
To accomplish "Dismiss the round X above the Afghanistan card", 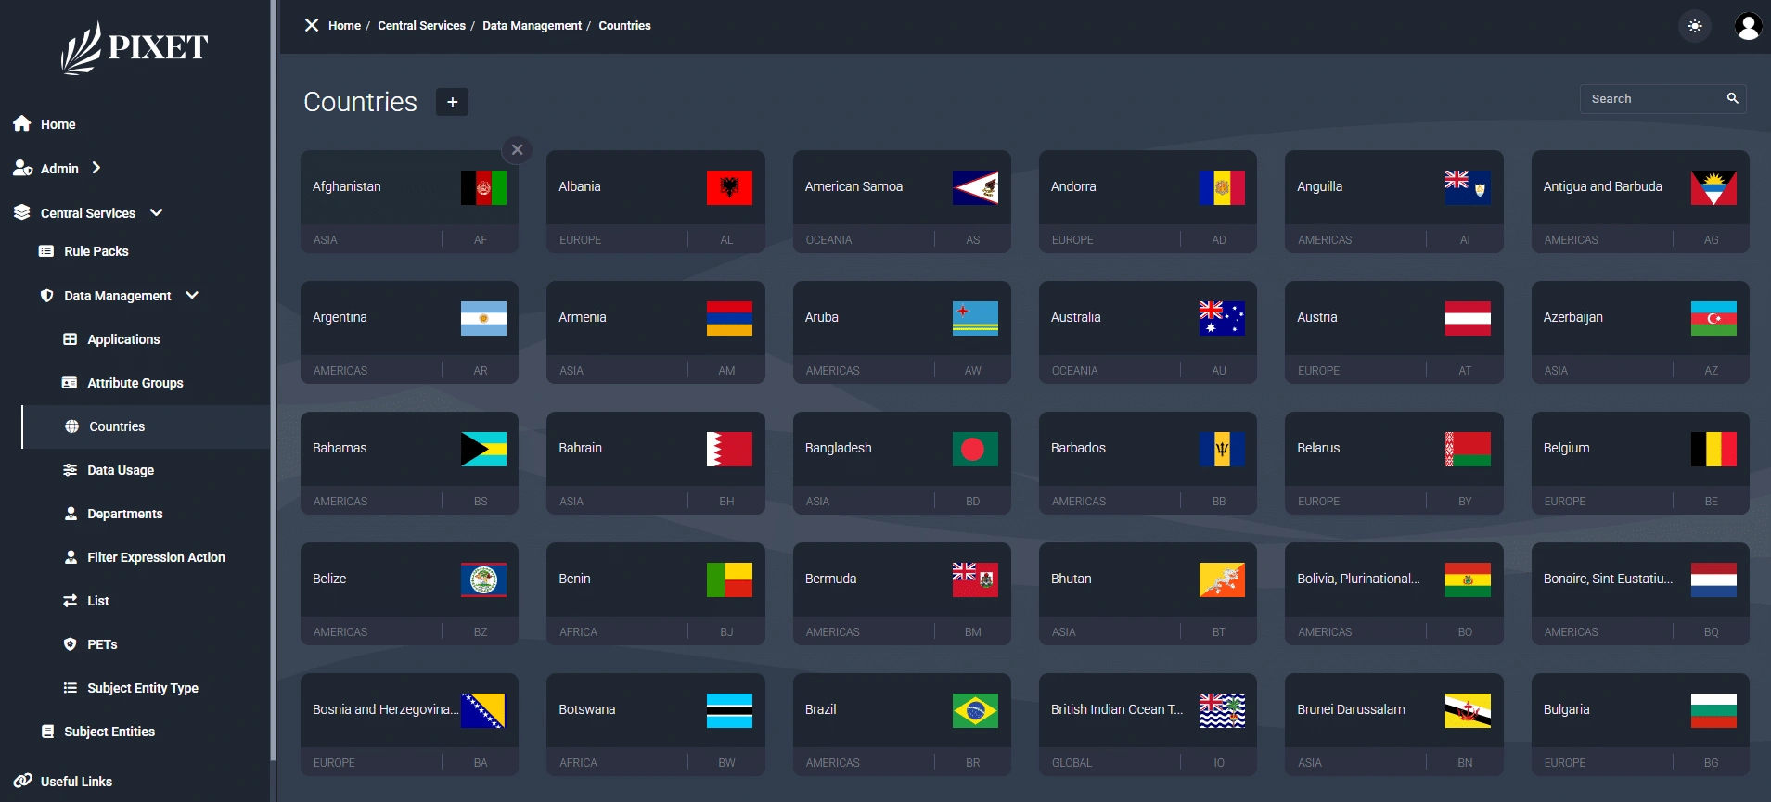I will 517,149.
